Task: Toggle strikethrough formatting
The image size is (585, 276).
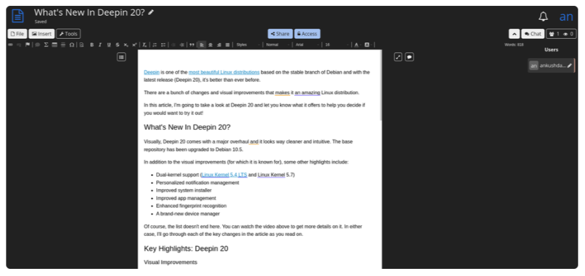Action: point(118,45)
